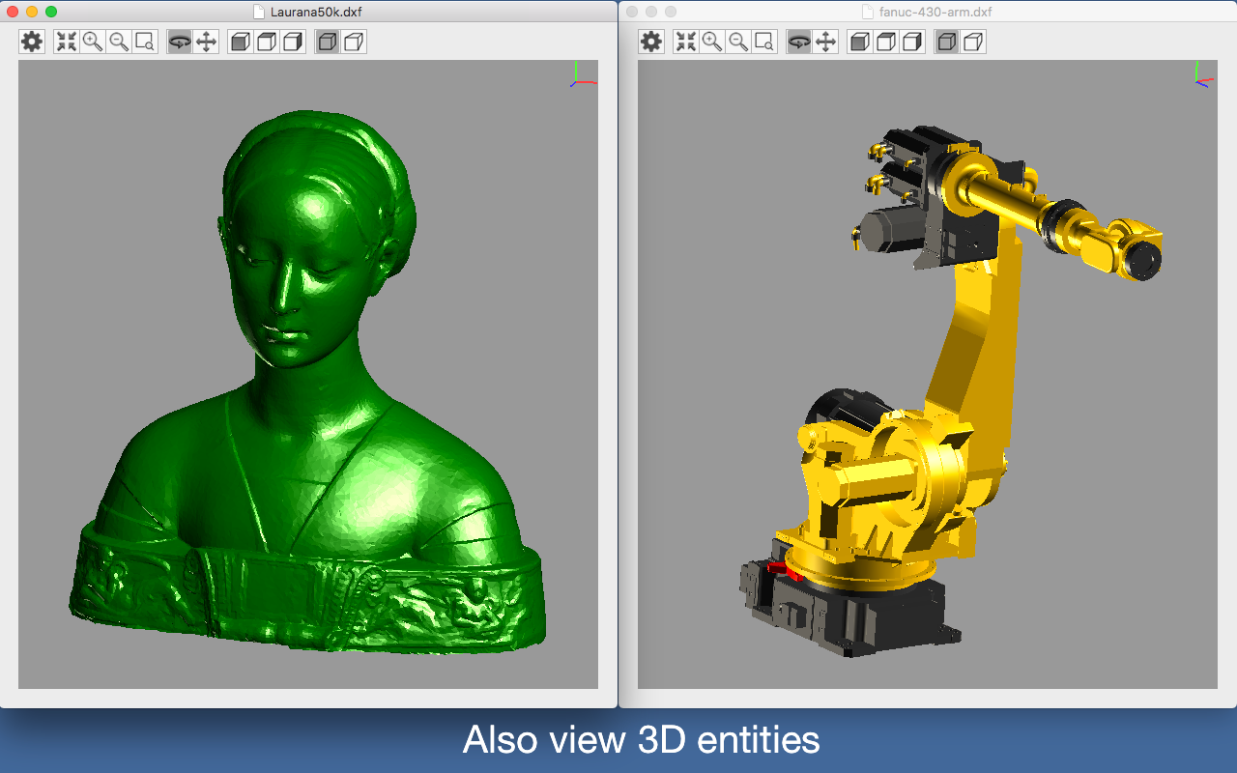This screenshot has height=773, width=1237.
Task: Choose front-face cube view in Laurana50k.dxf window
Action: click(x=241, y=42)
